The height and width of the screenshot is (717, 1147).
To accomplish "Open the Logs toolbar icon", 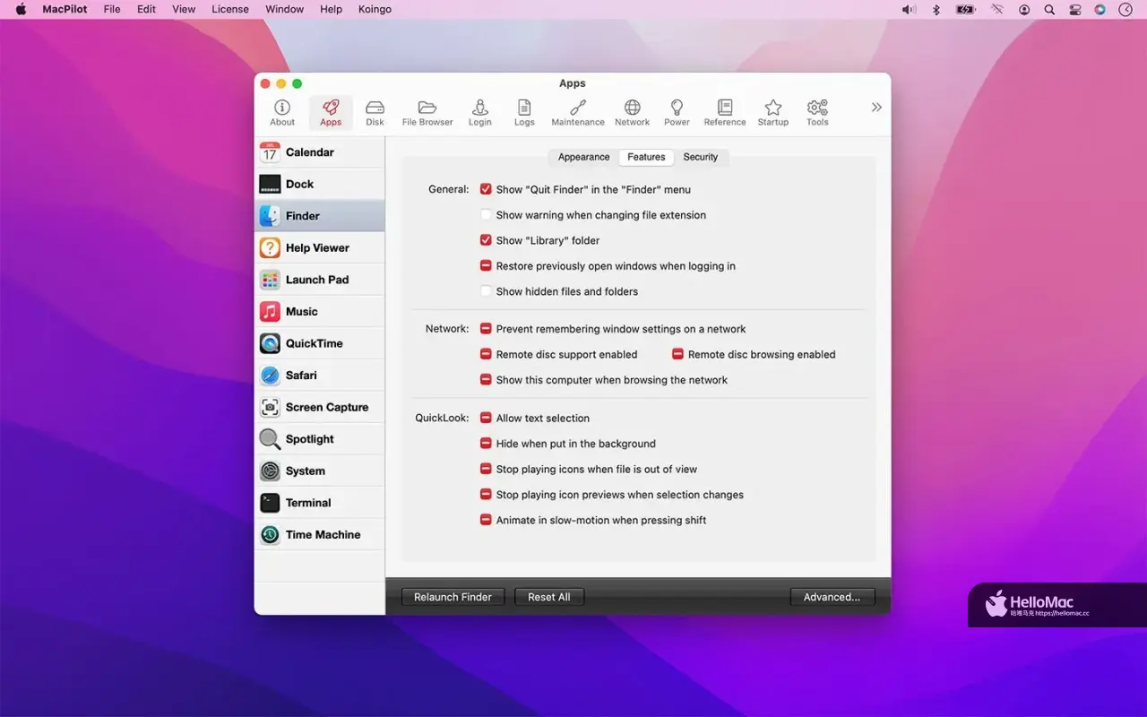I will [524, 113].
